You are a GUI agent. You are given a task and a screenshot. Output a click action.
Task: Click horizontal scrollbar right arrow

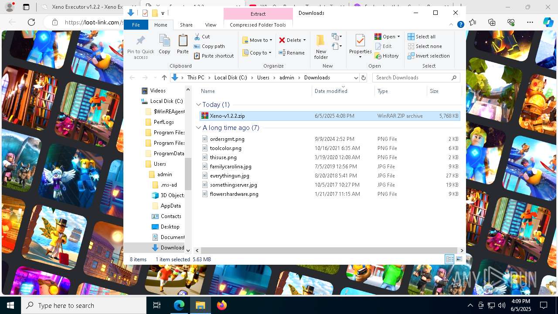coord(462,250)
